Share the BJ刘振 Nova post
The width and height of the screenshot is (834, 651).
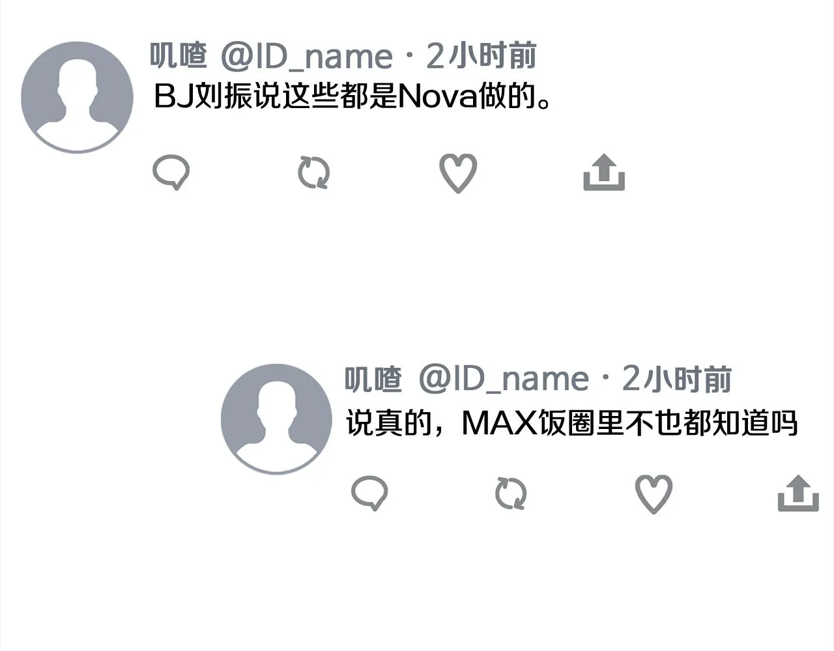pyautogui.click(x=604, y=173)
